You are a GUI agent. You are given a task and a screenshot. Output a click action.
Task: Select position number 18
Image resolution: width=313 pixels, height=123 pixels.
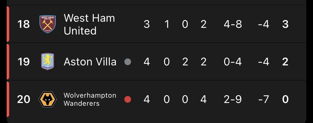[x=24, y=24]
